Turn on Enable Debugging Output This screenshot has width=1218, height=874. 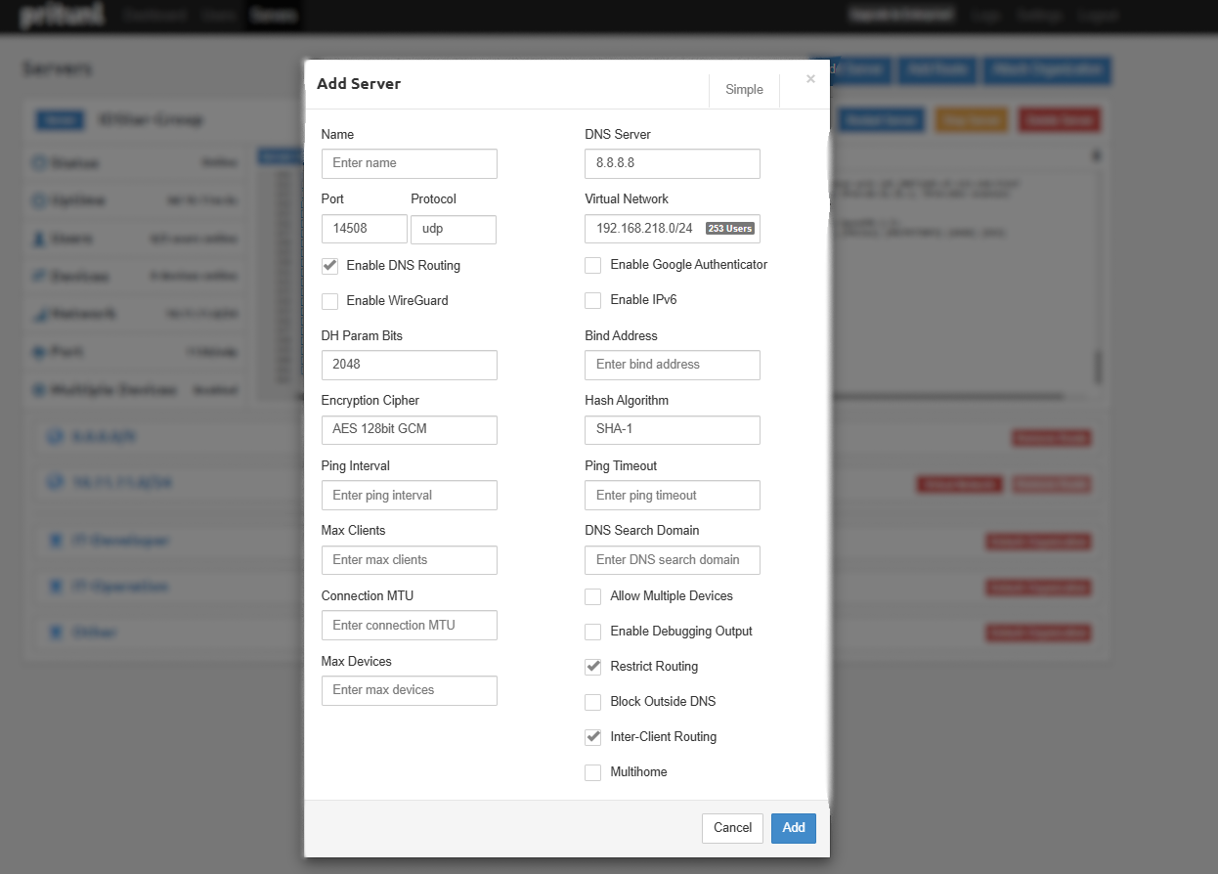coord(592,632)
